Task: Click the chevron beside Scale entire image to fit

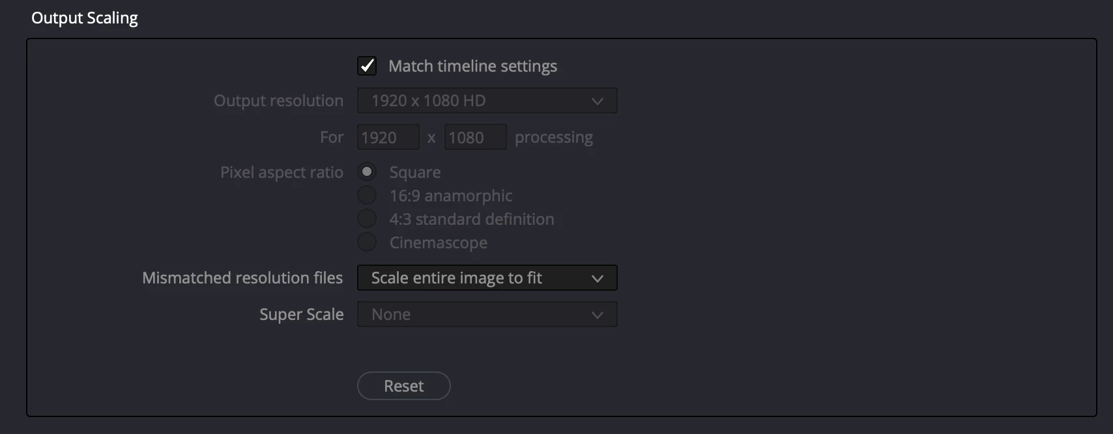Action: [x=597, y=278]
